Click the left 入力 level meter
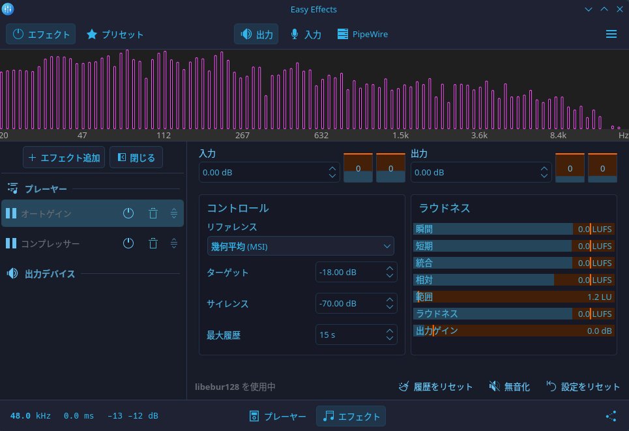The height and width of the screenshot is (431, 629). [x=358, y=168]
